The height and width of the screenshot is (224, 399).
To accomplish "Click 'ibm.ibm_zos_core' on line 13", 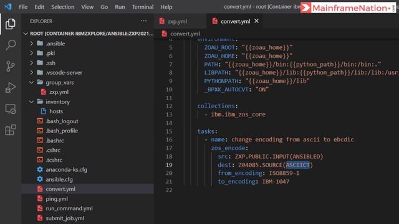I will 238,114.
